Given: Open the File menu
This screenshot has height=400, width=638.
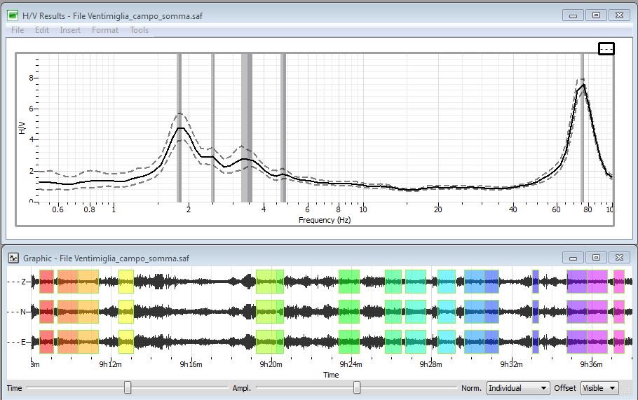Looking at the screenshot, I should [x=18, y=30].
